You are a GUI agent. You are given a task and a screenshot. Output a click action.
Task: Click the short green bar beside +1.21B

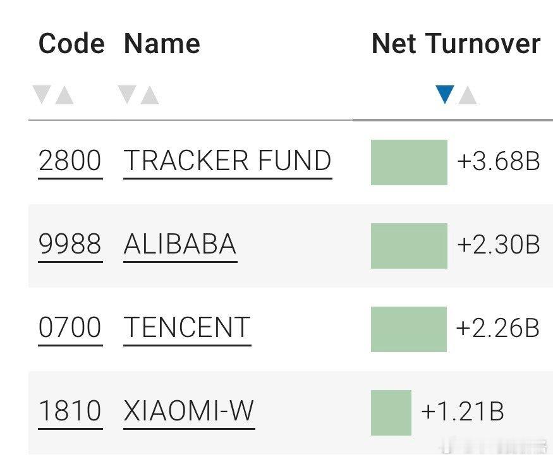(x=391, y=413)
